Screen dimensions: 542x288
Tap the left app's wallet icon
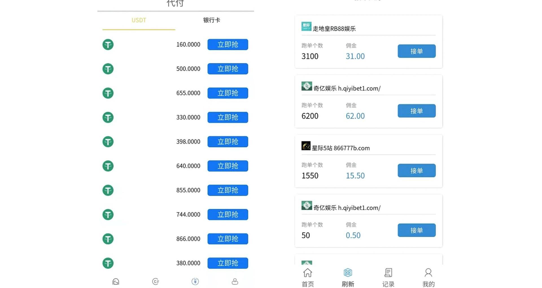156,282
